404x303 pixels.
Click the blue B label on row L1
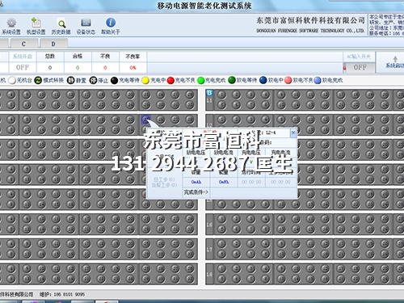coord(209,93)
